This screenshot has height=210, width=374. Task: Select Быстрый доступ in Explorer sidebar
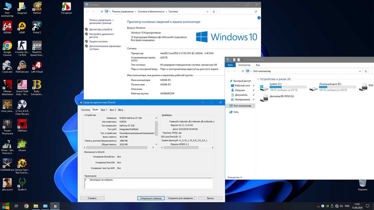click(242, 81)
